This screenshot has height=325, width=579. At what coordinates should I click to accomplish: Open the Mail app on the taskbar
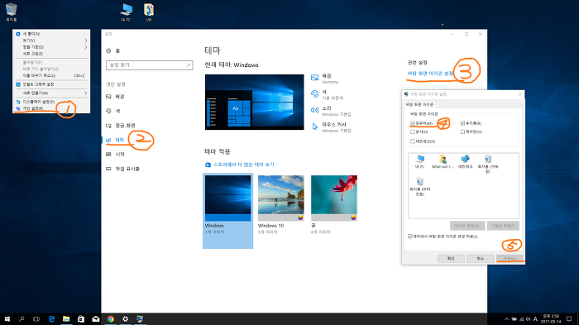[96, 319]
